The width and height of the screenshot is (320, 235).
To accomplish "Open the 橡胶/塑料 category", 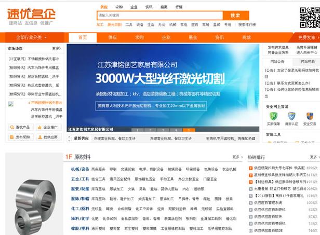I will tap(80, 228).
